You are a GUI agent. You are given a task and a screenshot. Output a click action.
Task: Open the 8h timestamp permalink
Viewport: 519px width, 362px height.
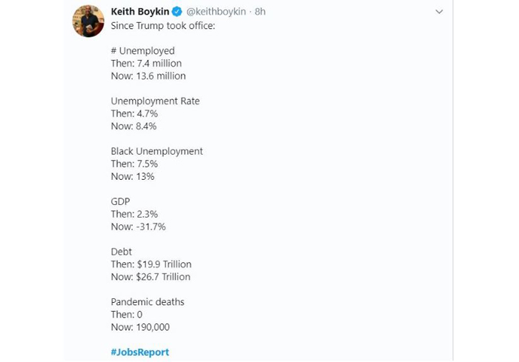coord(260,12)
